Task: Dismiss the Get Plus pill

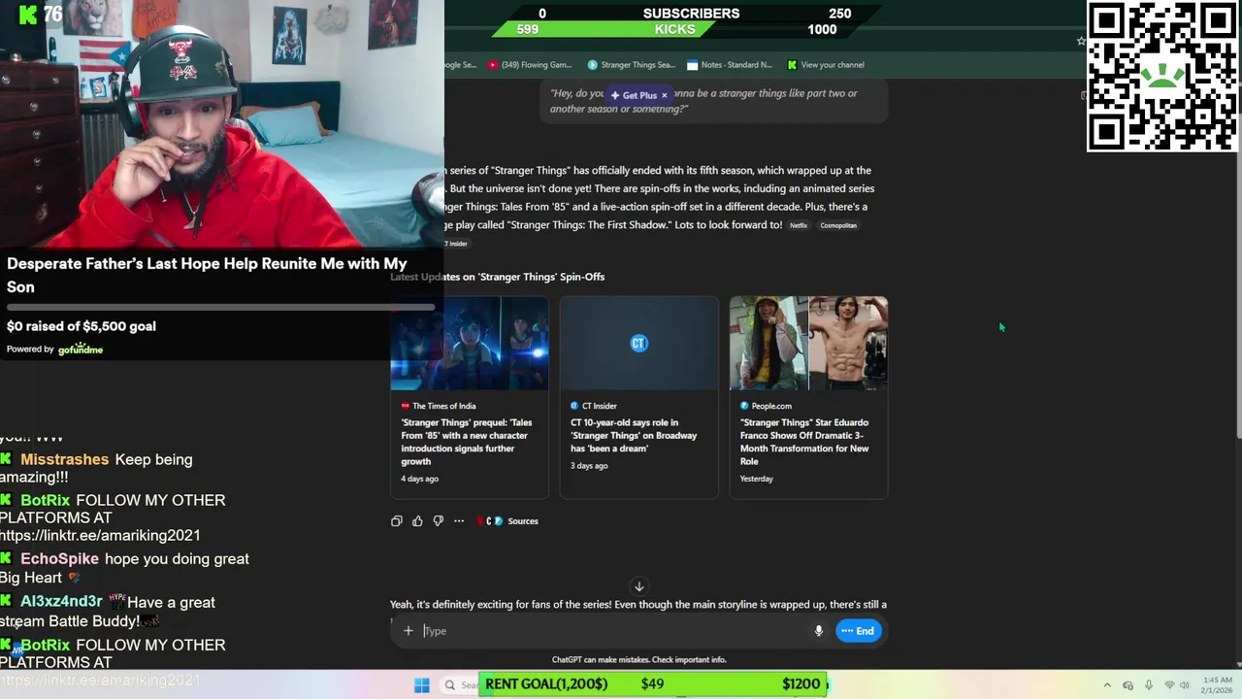Action: pyautogui.click(x=664, y=95)
